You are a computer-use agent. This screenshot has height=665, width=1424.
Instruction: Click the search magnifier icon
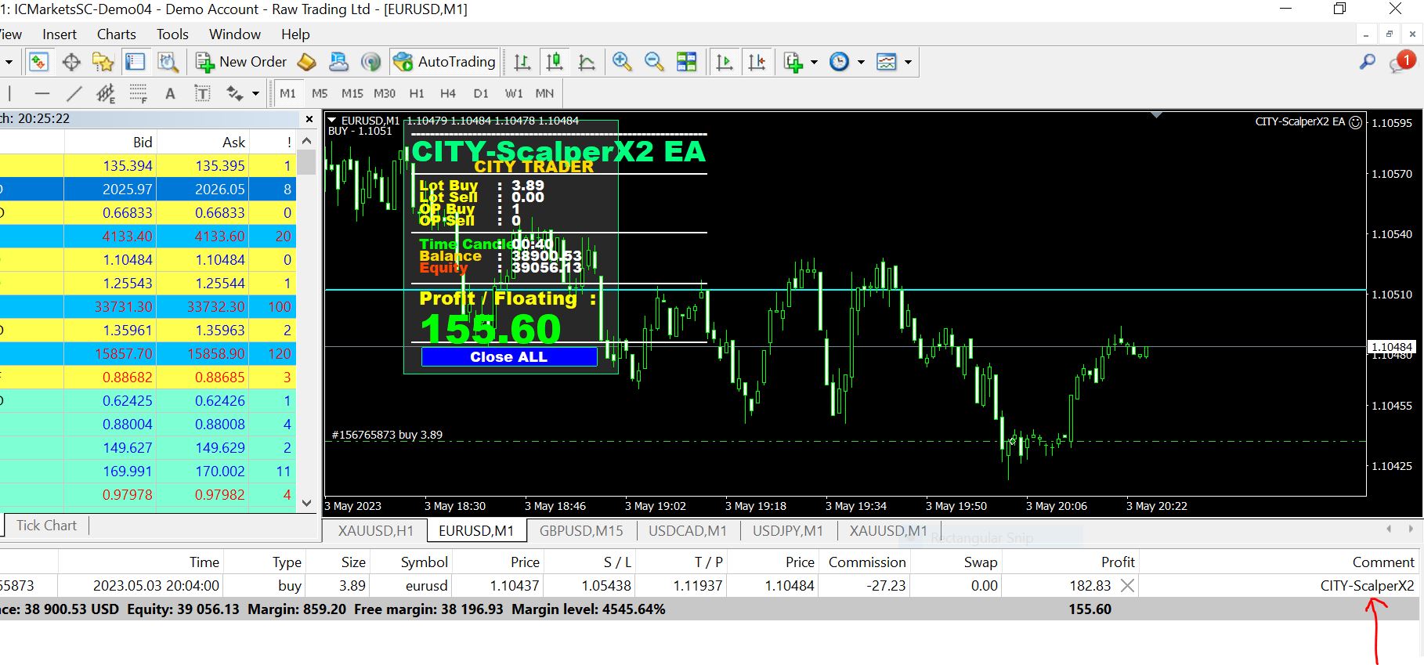(x=1367, y=62)
